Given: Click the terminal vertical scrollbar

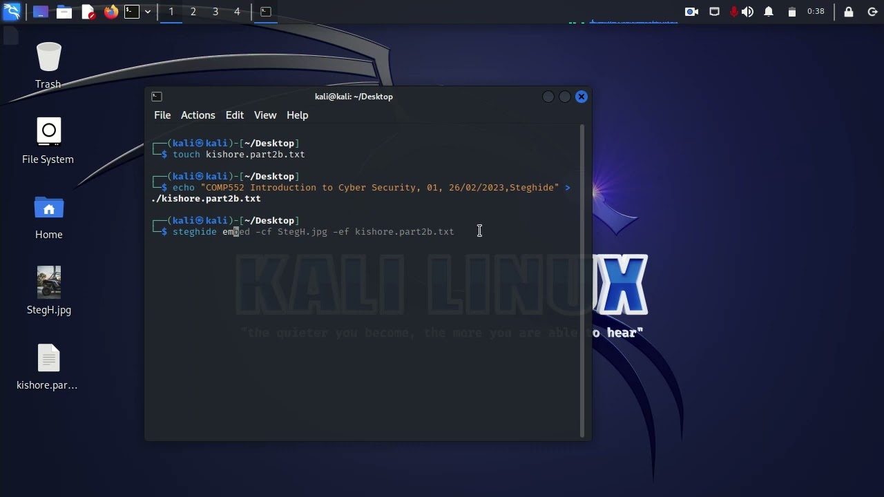Looking at the screenshot, I should 583,282.
